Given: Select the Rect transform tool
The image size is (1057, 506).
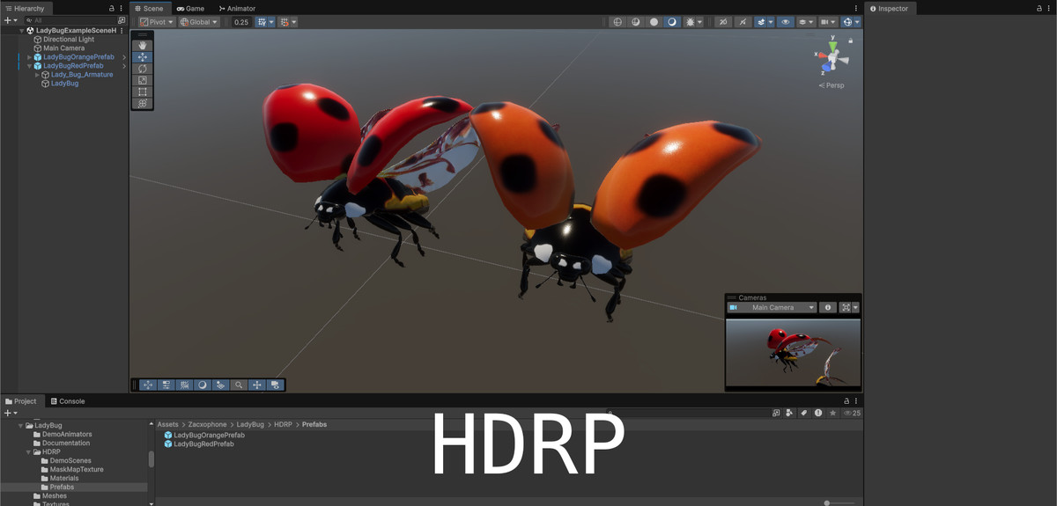Looking at the screenshot, I should coord(143,92).
